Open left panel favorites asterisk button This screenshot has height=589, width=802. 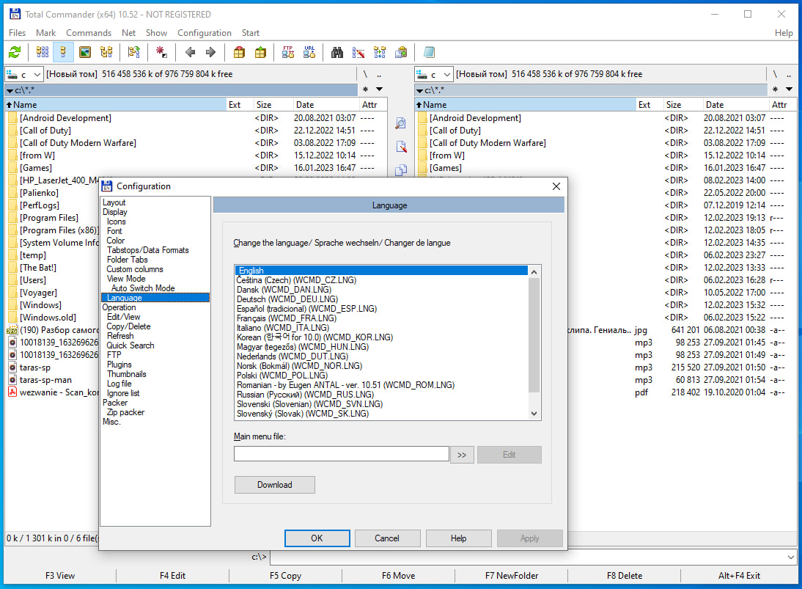365,89
